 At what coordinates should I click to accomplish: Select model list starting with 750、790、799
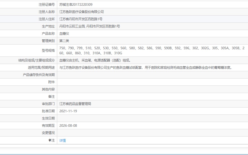[x=152, y=50]
